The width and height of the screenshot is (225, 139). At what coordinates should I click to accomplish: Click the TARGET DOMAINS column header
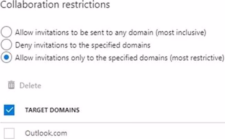pyautogui.click(x=52, y=110)
